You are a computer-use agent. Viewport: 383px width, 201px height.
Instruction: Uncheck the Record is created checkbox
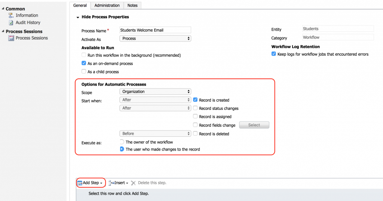(195, 100)
